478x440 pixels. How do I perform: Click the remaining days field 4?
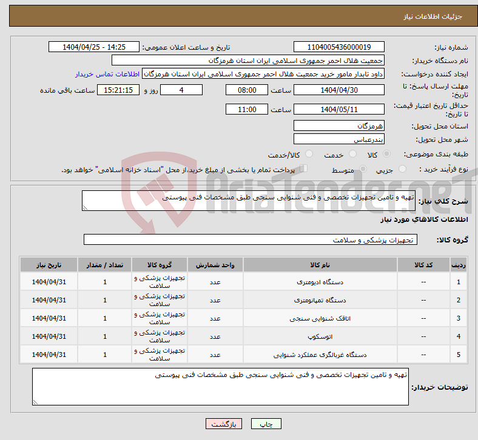pyautogui.click(x=181, y=90)
